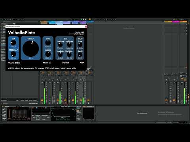190x142 pixels.
Task: Click the MIX knob in ValhallaPlate
Action: [x=13, y=43]
